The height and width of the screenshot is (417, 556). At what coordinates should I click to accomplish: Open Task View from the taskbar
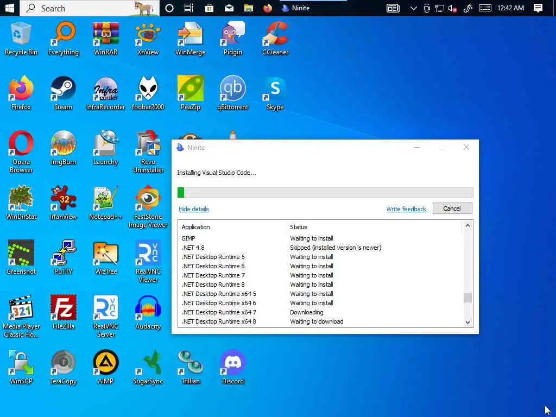(189, 8)
